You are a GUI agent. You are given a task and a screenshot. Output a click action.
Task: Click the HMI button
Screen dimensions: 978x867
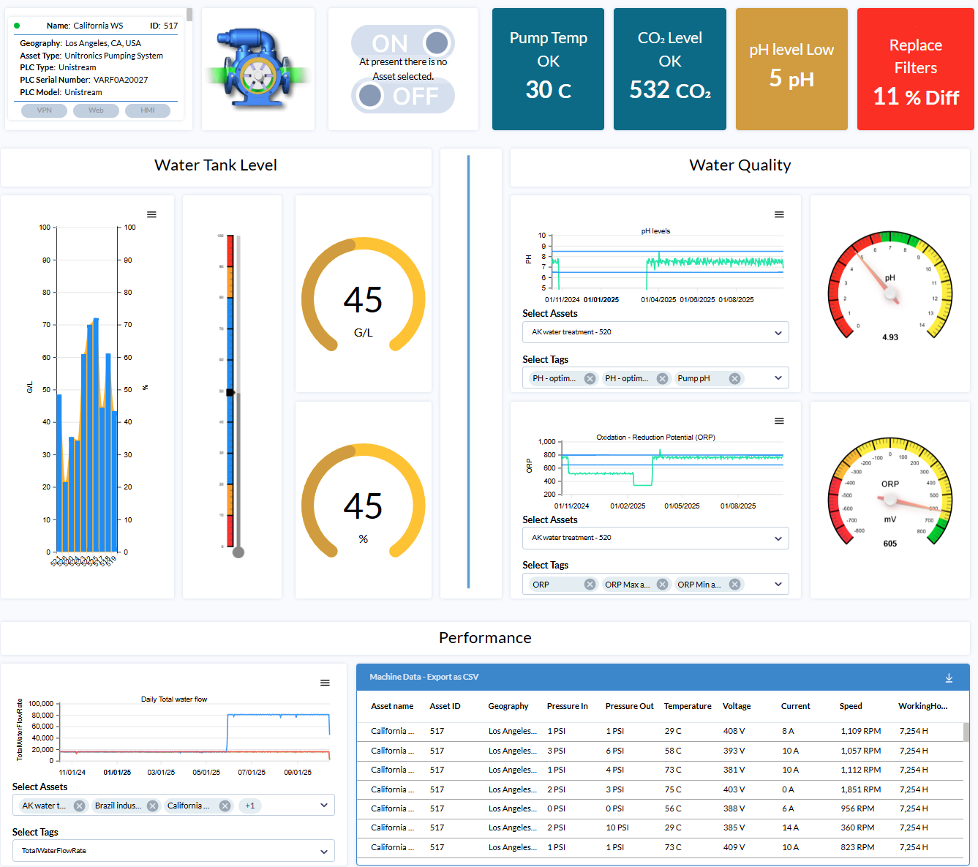tap(147, 110)
